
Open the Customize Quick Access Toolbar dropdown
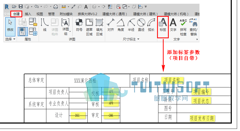coord(146,7)
